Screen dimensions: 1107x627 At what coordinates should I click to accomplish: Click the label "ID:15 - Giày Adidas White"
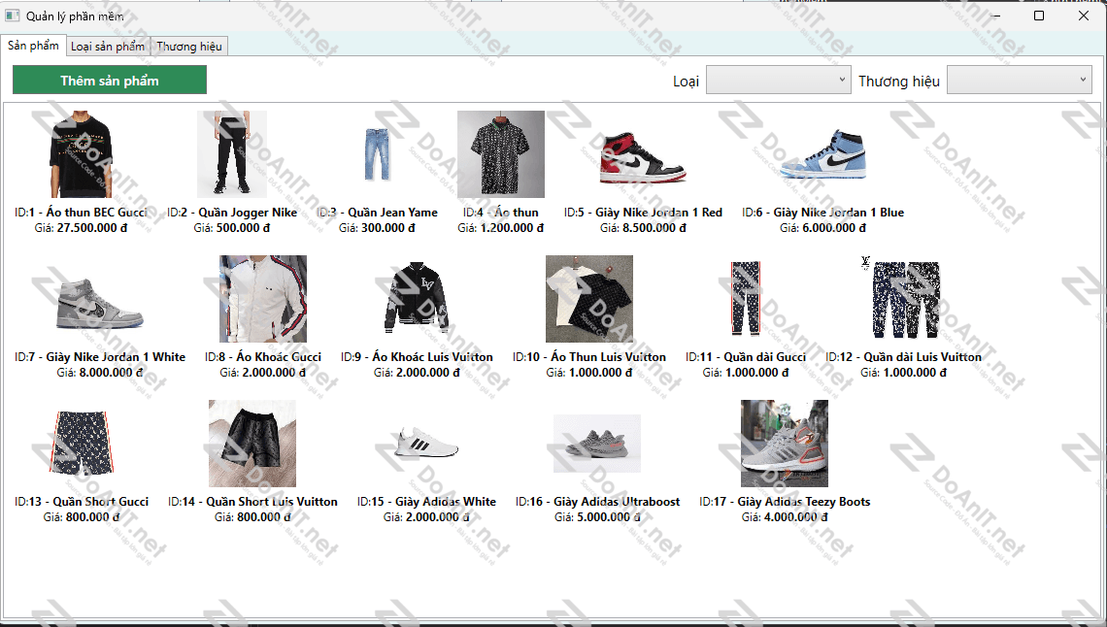click(426, 502)
